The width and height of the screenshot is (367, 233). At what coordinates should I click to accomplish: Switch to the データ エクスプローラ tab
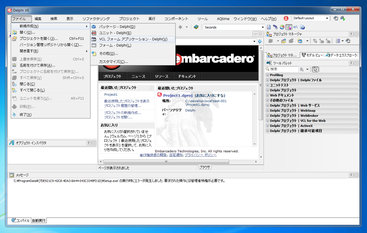coord(341,55)
